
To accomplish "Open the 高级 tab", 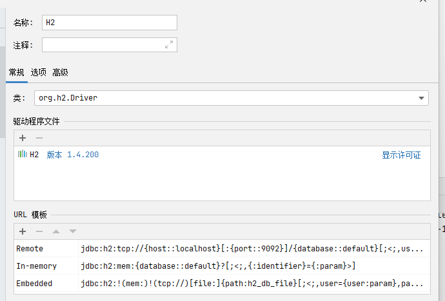I will click(x=61, y=72).
